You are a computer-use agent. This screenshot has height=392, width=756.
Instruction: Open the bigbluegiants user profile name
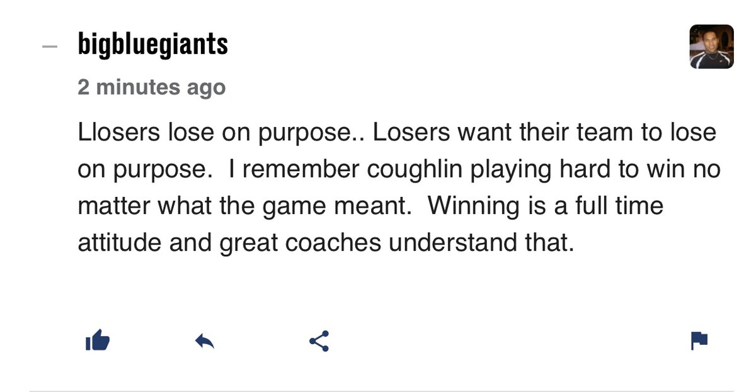pos(152,45)
